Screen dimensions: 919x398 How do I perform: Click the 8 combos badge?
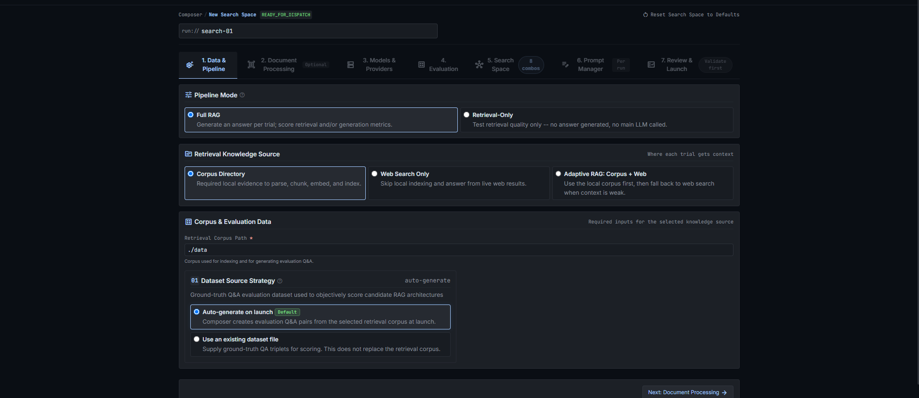coord(531,65)
